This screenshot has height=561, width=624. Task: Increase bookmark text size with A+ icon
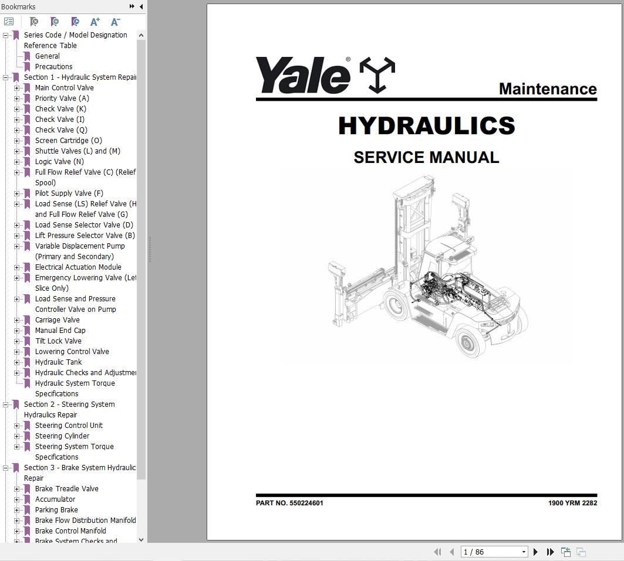pyautogui.click(x=95, y=22)
